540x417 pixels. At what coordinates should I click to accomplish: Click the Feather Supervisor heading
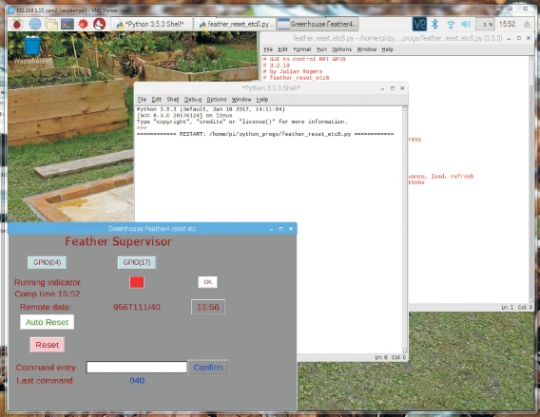118,241
